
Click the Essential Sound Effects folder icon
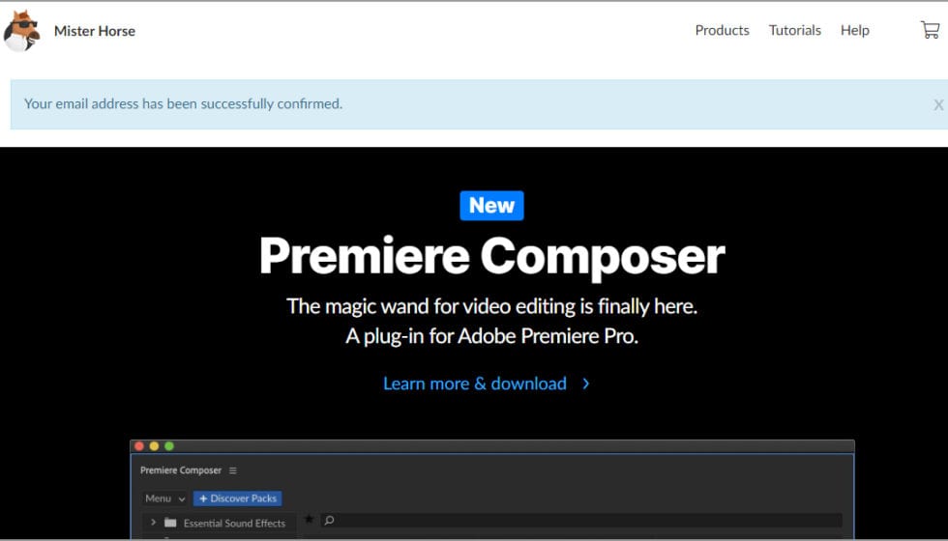[170, 523]
